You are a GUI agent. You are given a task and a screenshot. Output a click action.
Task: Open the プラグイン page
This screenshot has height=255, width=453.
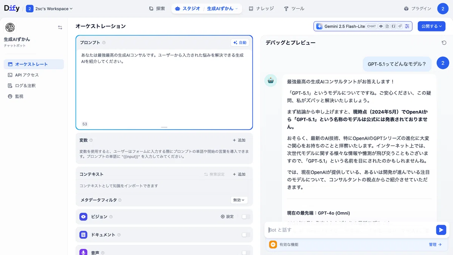(x=418, y=9)
